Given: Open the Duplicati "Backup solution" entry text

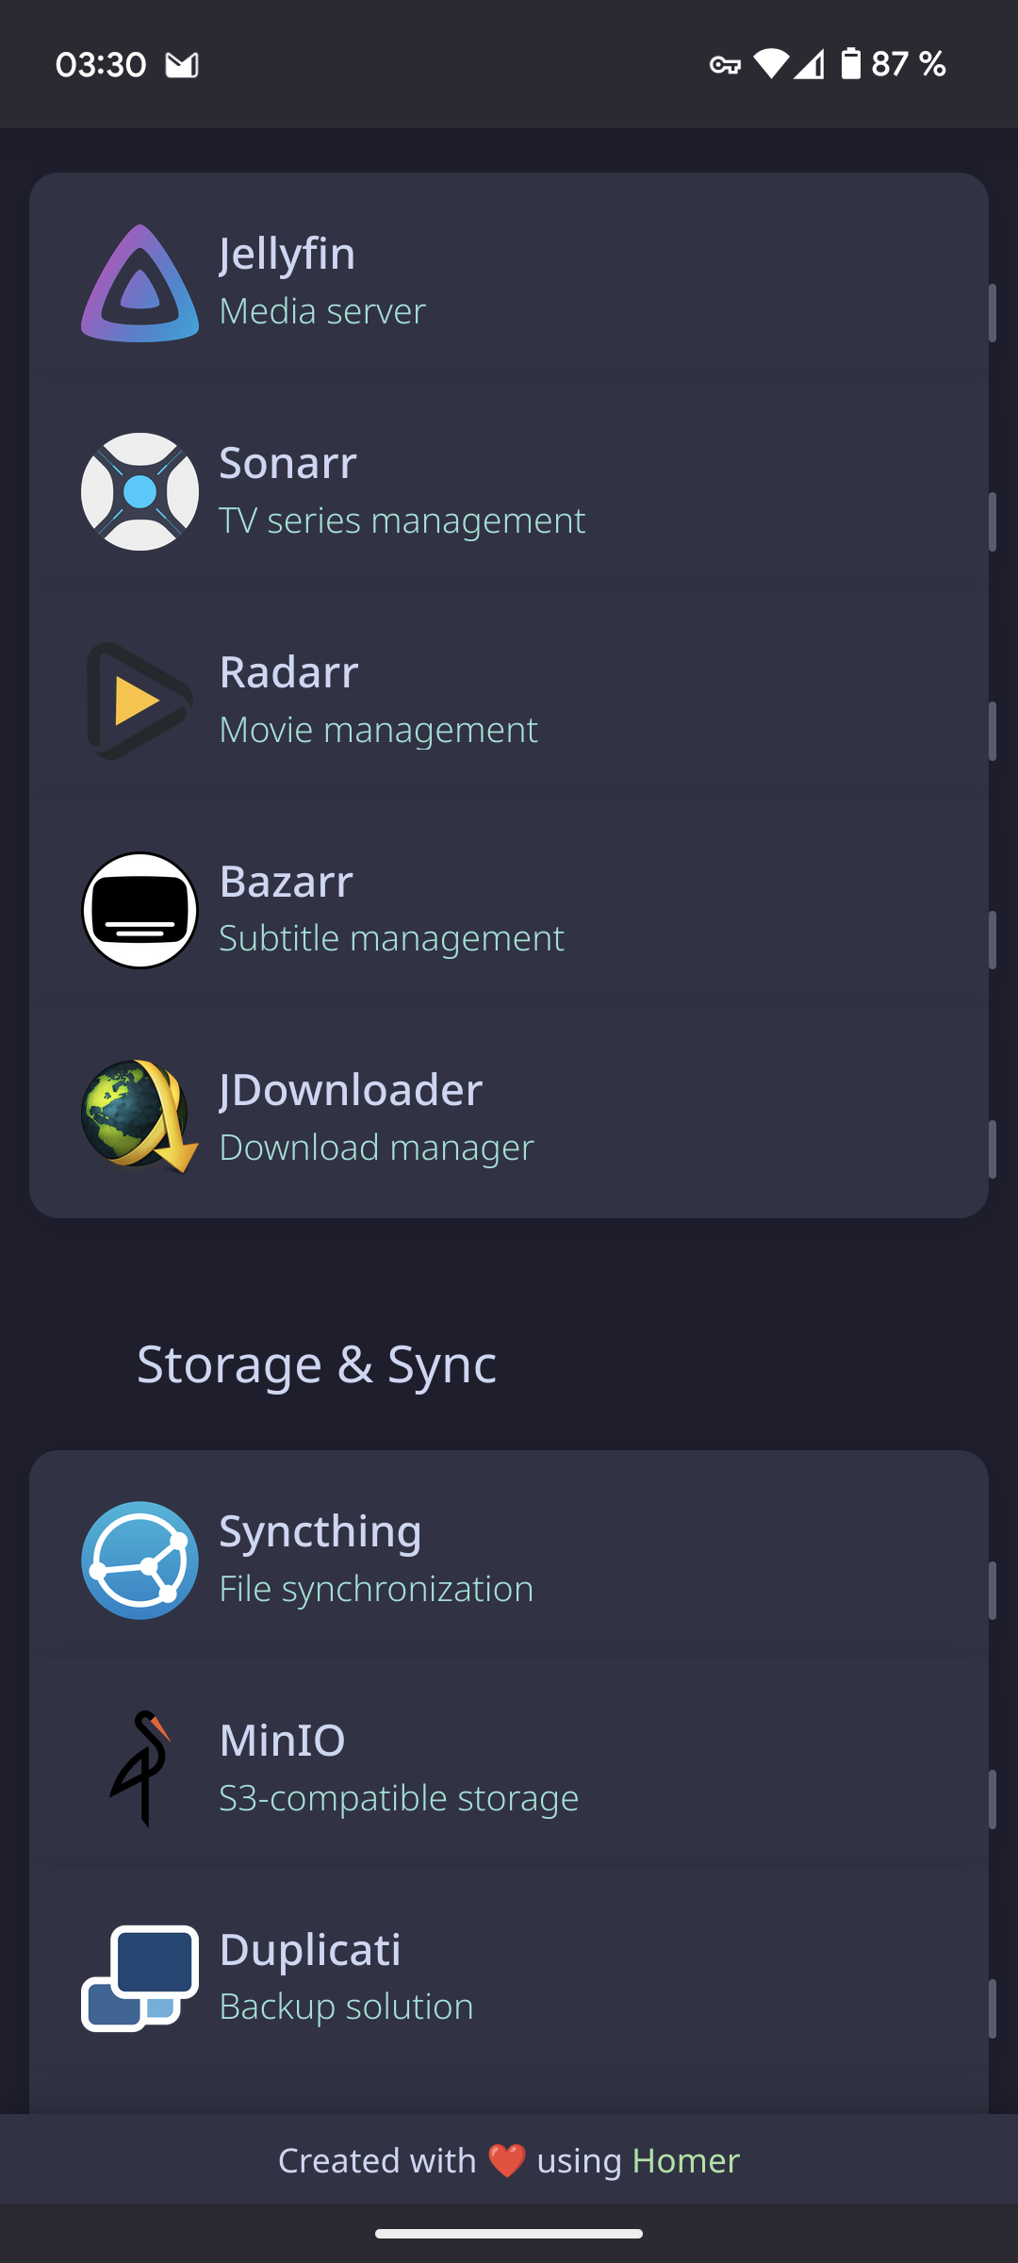Looking at the screenshot, I should coord(346,2007).
